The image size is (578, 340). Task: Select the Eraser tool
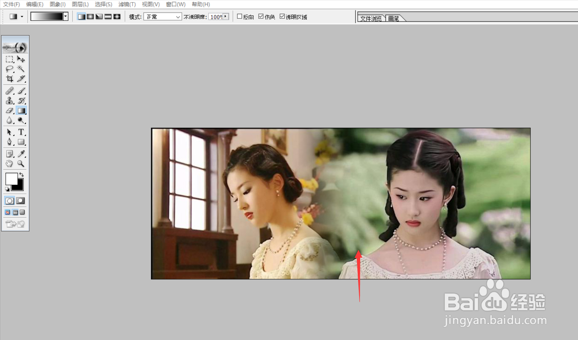tap(10, 111)
